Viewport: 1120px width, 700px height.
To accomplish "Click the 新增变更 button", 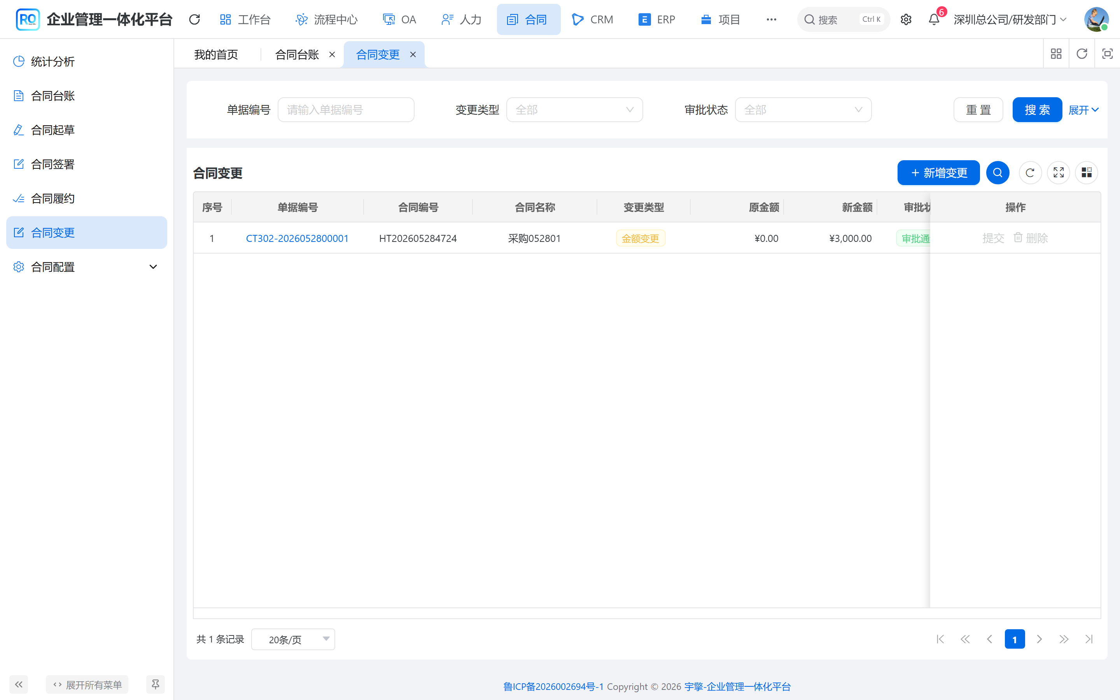I will click(938, 173).
